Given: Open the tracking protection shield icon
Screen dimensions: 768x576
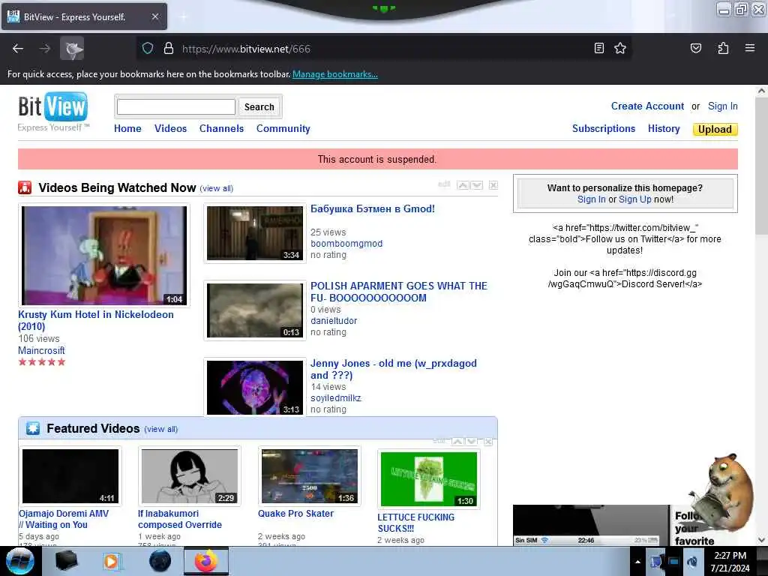Looking at the screenshot, I should 148,49.
